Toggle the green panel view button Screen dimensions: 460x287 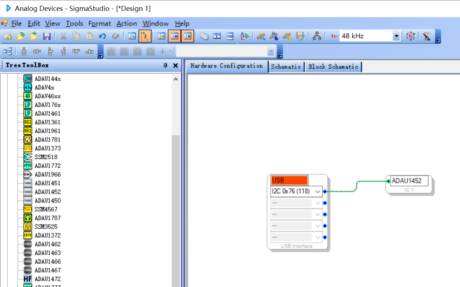coord(161,36)
